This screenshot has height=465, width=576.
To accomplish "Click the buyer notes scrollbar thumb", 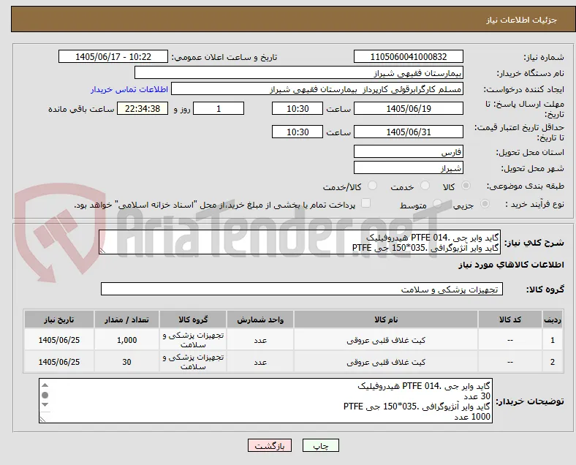I will click(45, 396).
